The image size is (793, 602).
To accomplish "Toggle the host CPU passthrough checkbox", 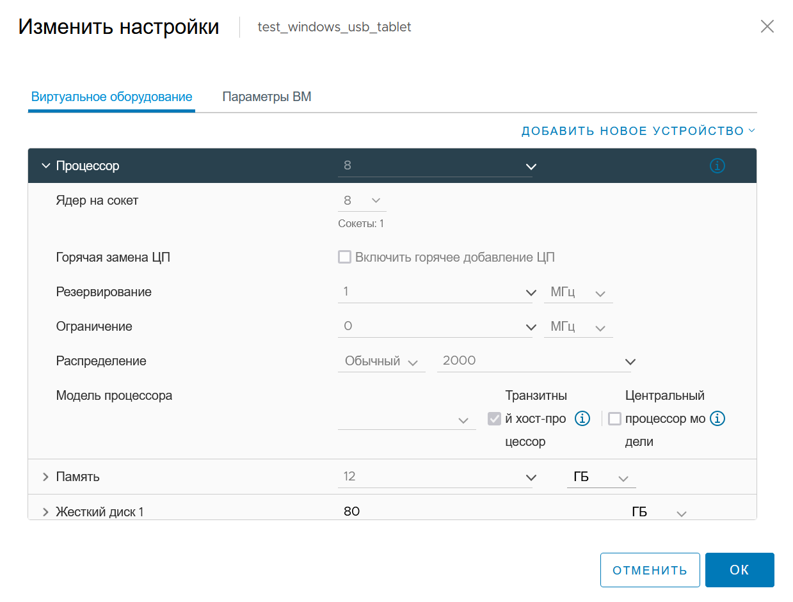I will 494,419.
